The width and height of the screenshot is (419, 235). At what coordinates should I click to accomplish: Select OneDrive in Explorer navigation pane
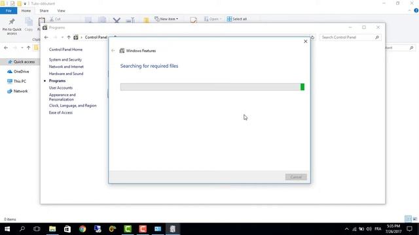click(x=18, y=71)
